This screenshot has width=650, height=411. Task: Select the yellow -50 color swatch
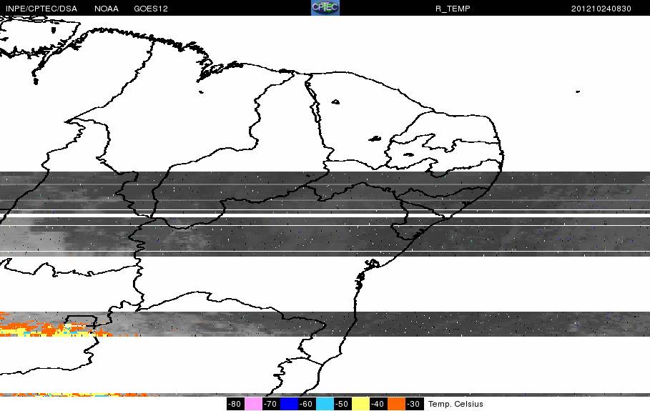360,404
